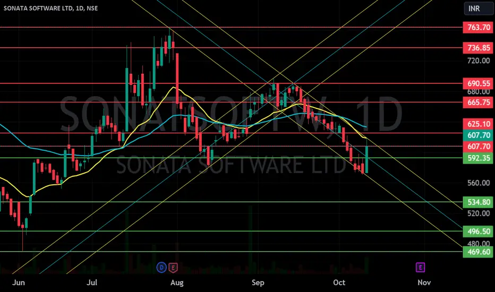495x292 pixels.
Task: Click the Aug label on the time axis
Action: [x=177, y=282]
